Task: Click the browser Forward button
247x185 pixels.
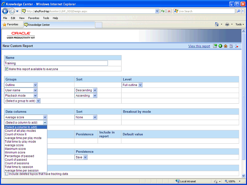Action: point(12,11)
